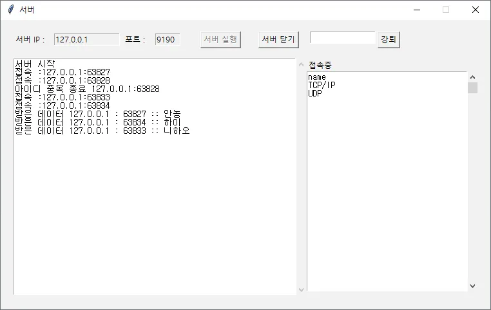Click the log panel scroll-down arrow
This screenshot has width=491, height=310.
[301, 289]
